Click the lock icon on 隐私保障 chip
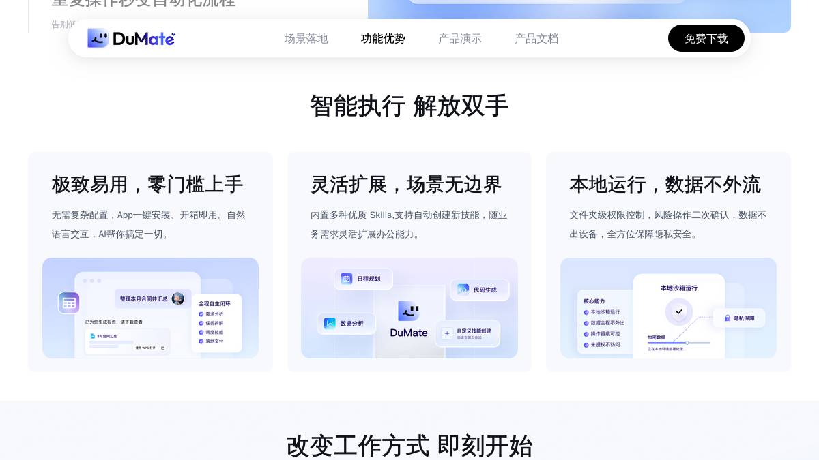This screenshot has width=819, height=460. 728,318
